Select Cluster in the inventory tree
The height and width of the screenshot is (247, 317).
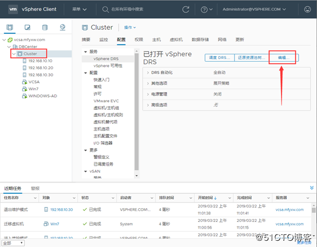click(30, 54)
